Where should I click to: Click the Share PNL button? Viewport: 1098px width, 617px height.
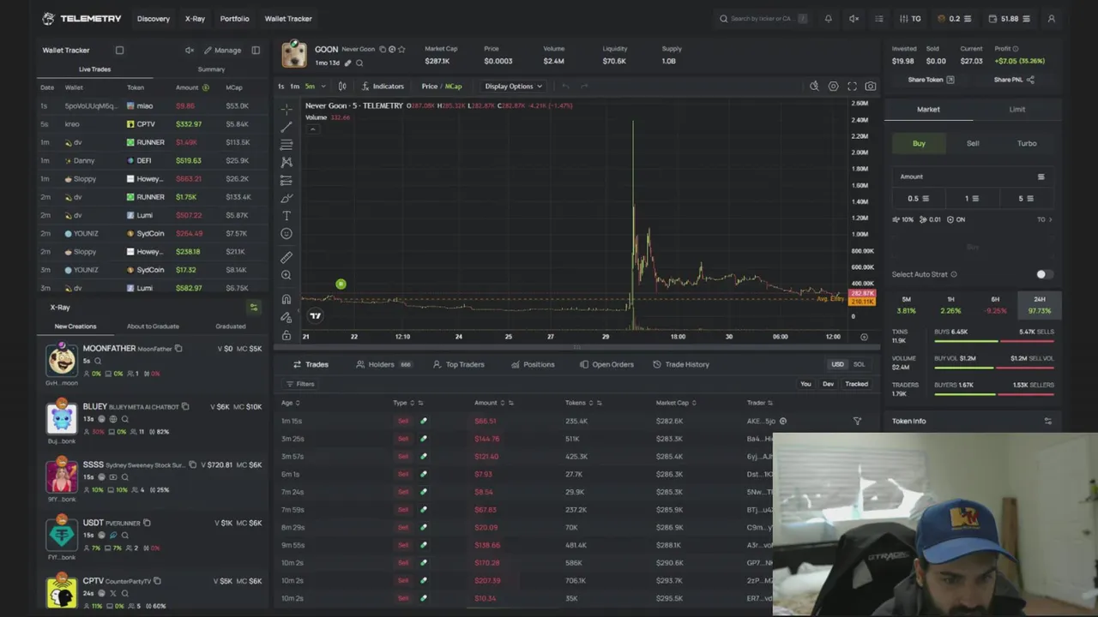pos(1013,80)
